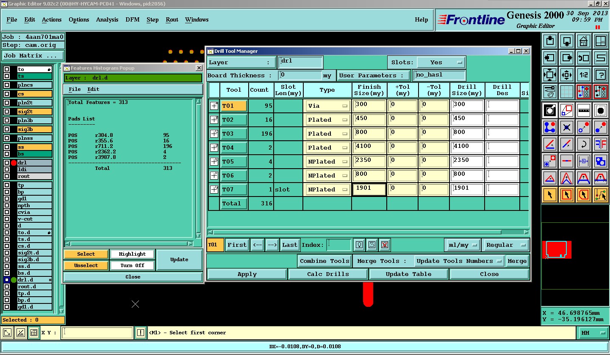This screenshot has height=355, width=610.
Task: Click the Drill Tool Manager horizontal scrollbar
Action: pos(368,232)
